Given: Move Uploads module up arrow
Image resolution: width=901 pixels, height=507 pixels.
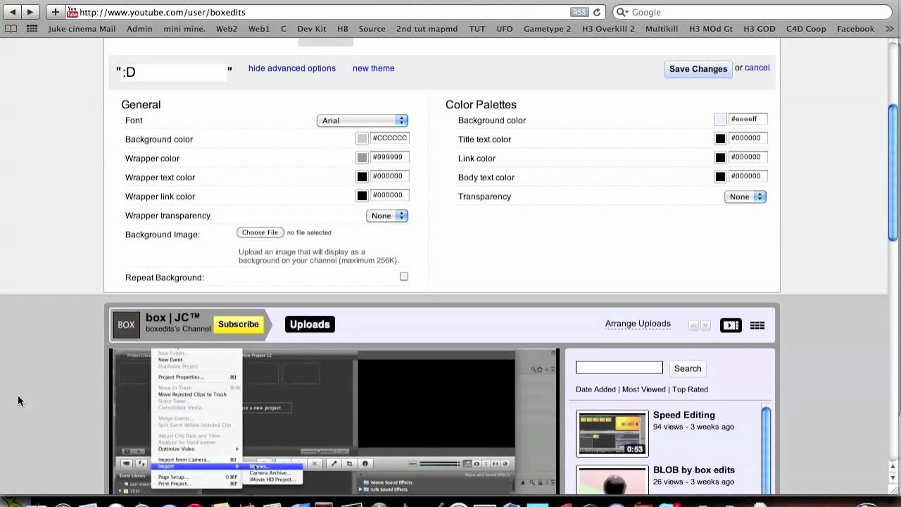Looking at the screenshot, I should click(693, 325).
